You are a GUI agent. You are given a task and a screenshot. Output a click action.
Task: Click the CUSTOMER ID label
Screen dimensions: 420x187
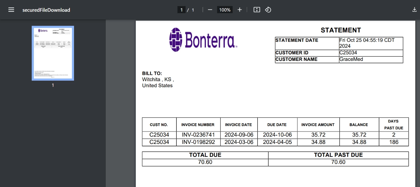tap(292, 53)
